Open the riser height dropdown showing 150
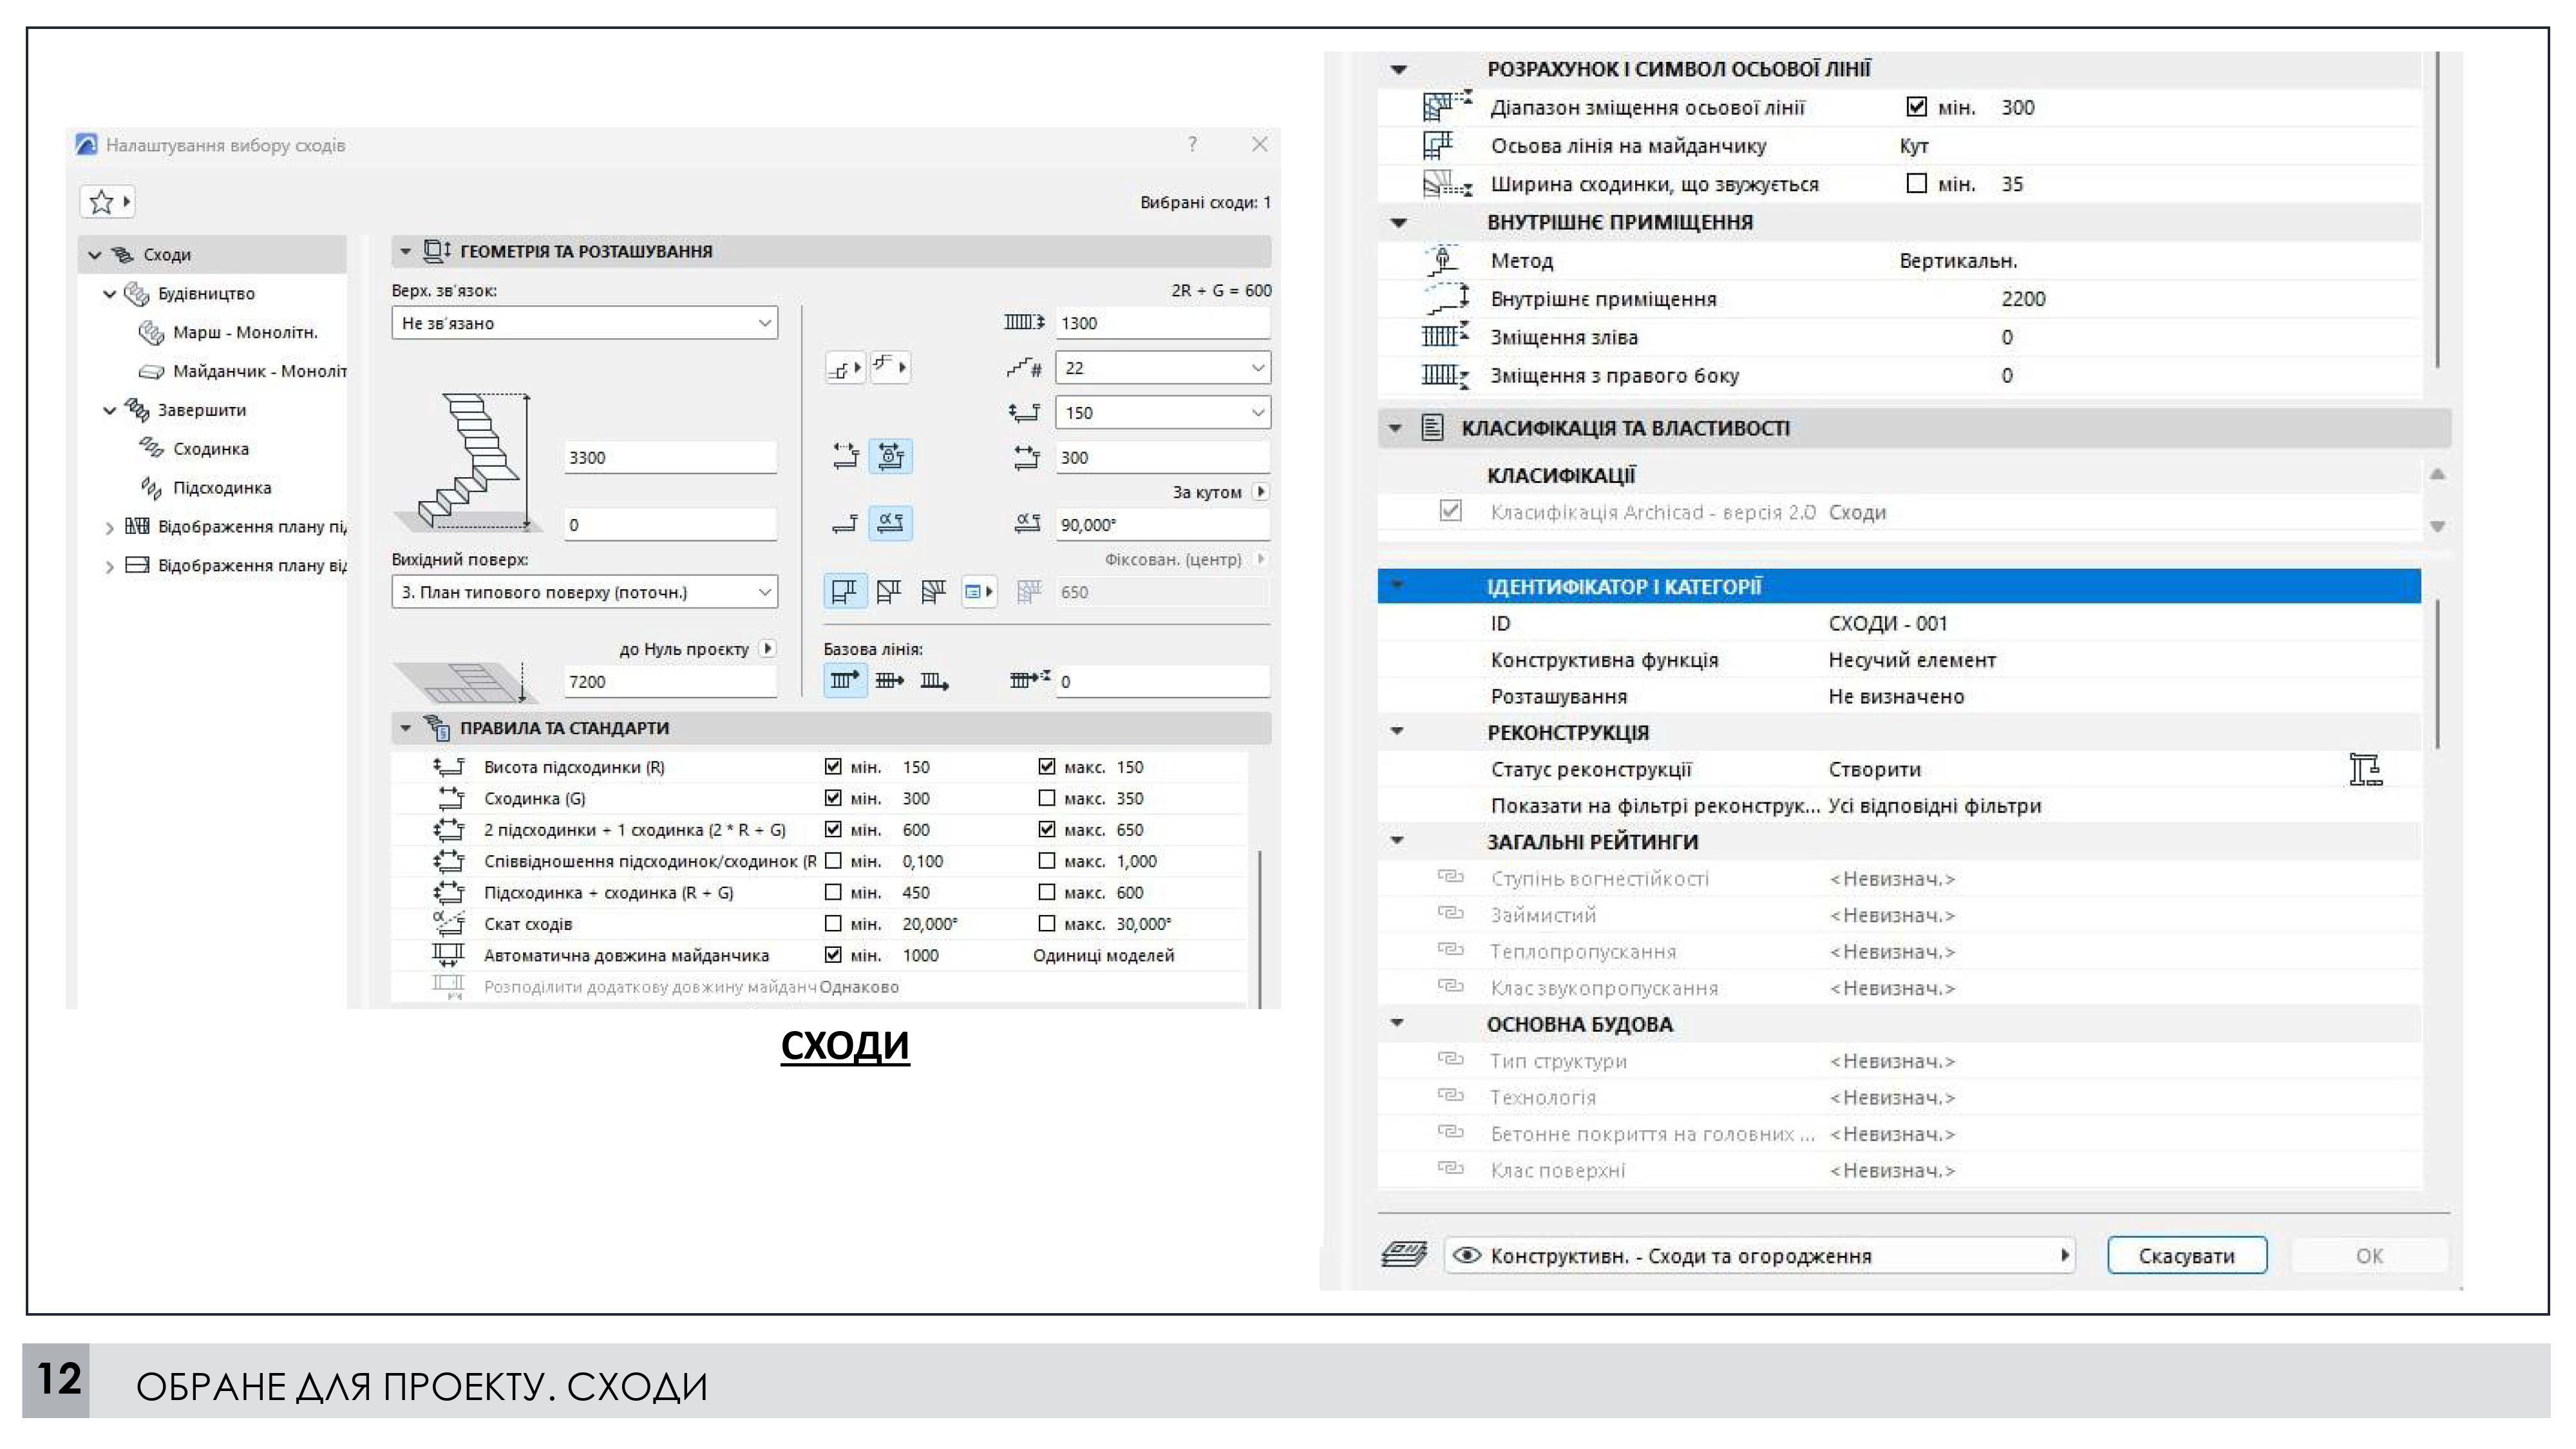This screenshot has width=2576, height=1449. point(1163,412)
